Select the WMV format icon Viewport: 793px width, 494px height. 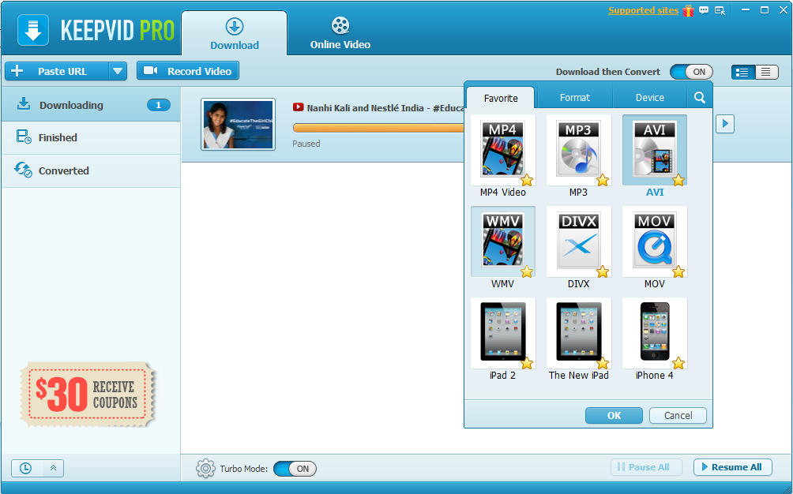click(502, 241)
